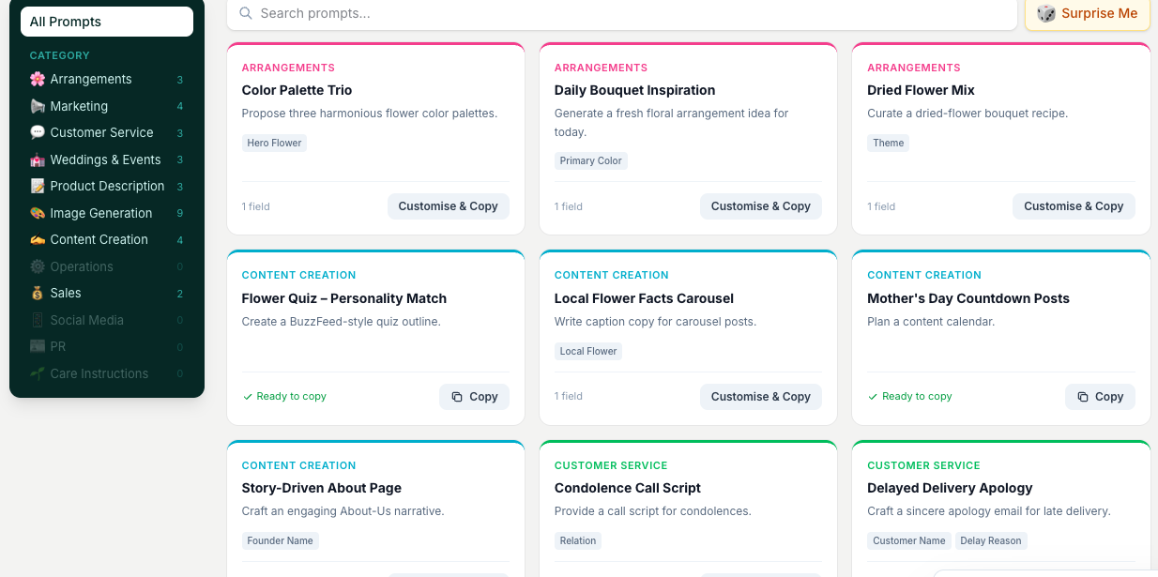The height and width of the screenshot is (577, 1158).
Task: Filter by Marketing category
Action: (107, 106)
